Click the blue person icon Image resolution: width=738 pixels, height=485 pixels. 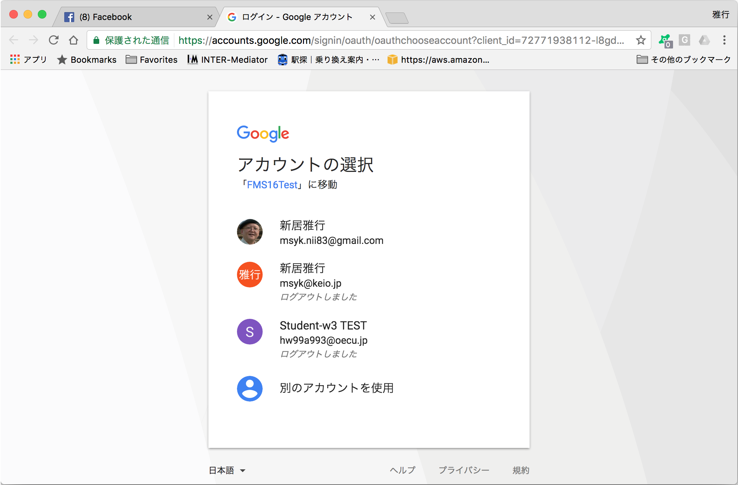250,389
